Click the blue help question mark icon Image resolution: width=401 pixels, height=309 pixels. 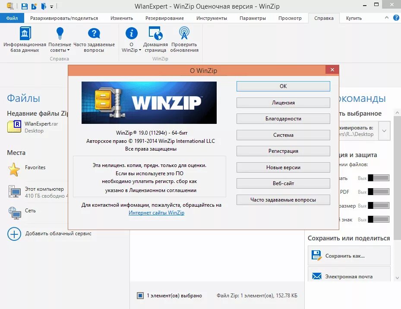396,18
